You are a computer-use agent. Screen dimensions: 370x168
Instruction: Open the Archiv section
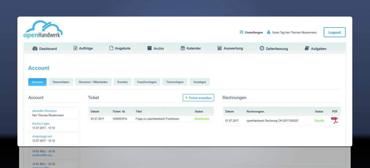click(x=156, y=48)
